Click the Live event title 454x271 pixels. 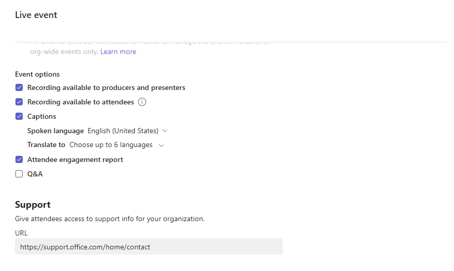36,15
